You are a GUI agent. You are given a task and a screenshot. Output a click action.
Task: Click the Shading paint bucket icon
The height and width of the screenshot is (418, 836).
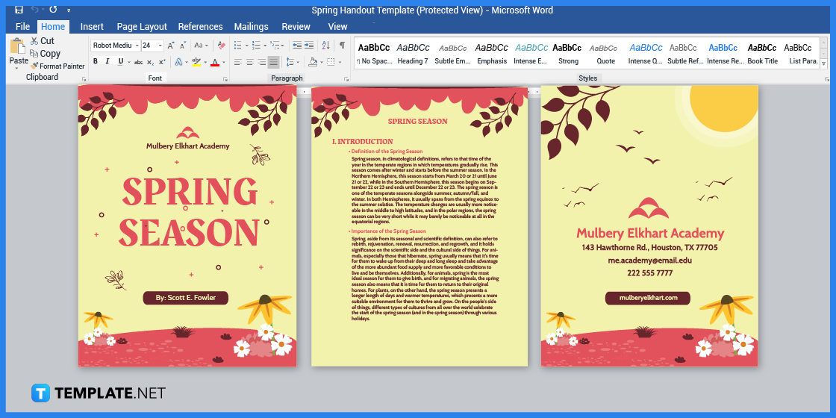(313, 63)
